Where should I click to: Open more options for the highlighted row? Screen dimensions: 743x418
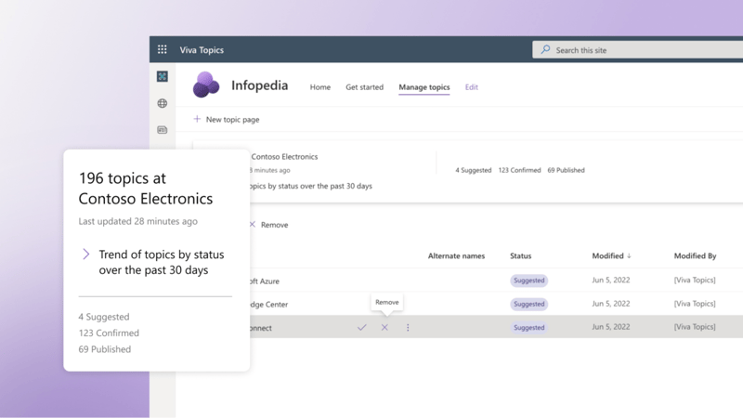click(x=408, y=327)
